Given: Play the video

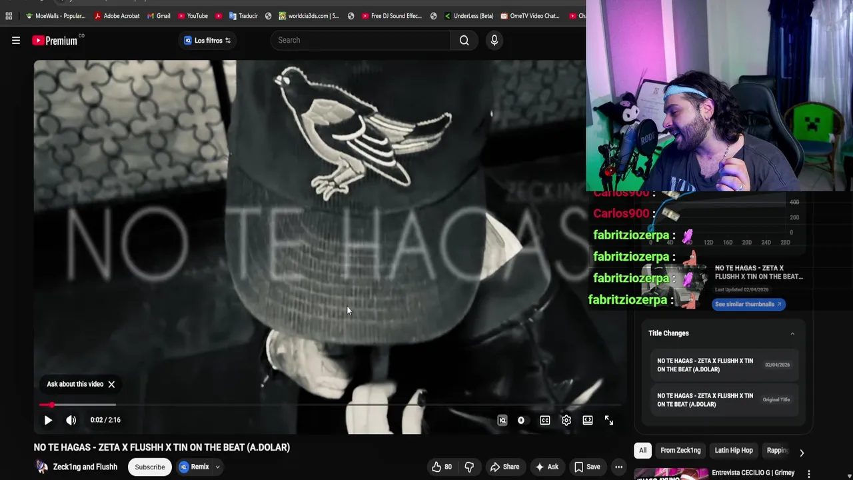Looking at the screenshot, I should (x=48, y=420).
